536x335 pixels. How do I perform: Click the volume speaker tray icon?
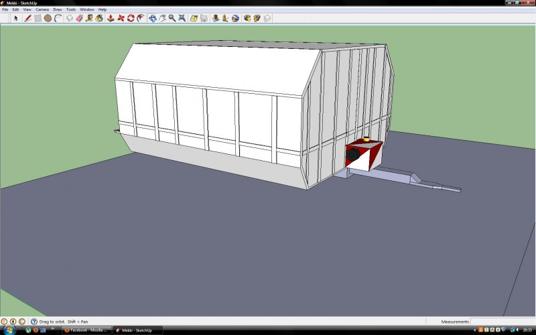point(517,330)
